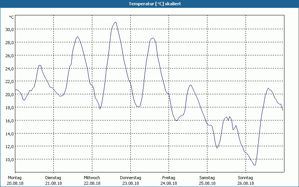Select the 28,0 y-axis label
This screenshot has width=299, height=187.
pyautogui.click(x=9, y=42)
